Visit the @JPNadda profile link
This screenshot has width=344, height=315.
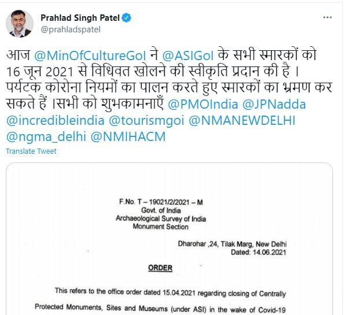click(274, 104)
